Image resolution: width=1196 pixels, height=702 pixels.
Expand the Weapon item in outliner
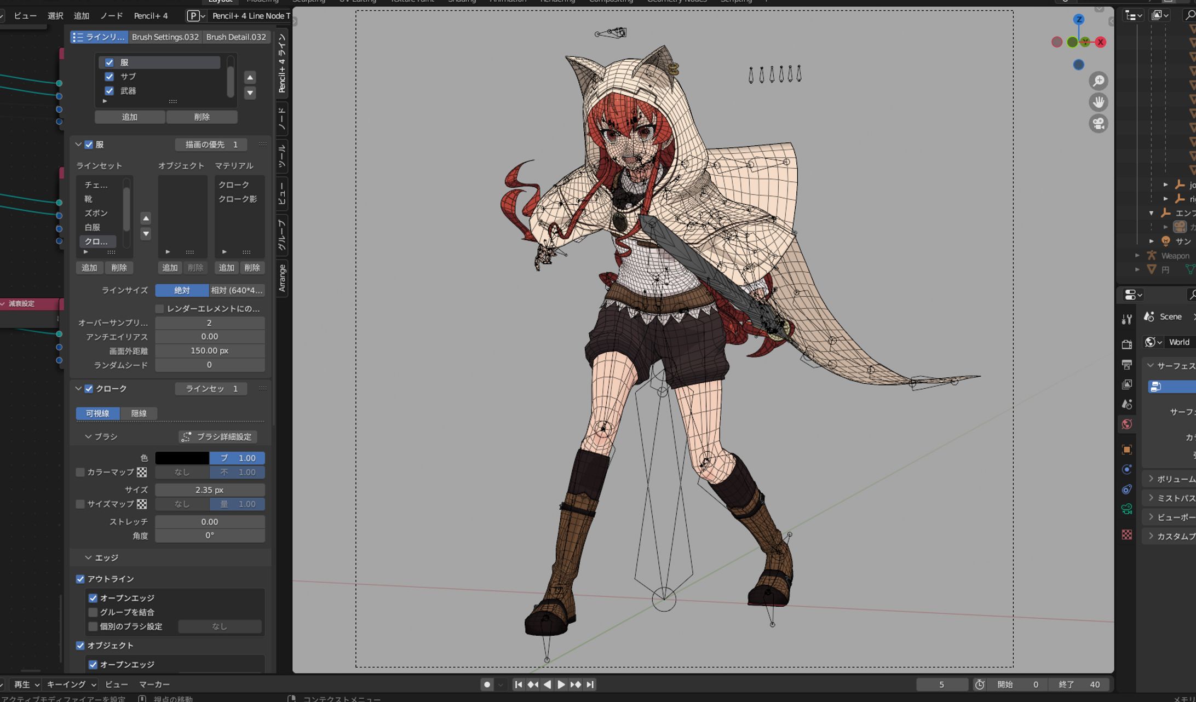coord(1137,256)
